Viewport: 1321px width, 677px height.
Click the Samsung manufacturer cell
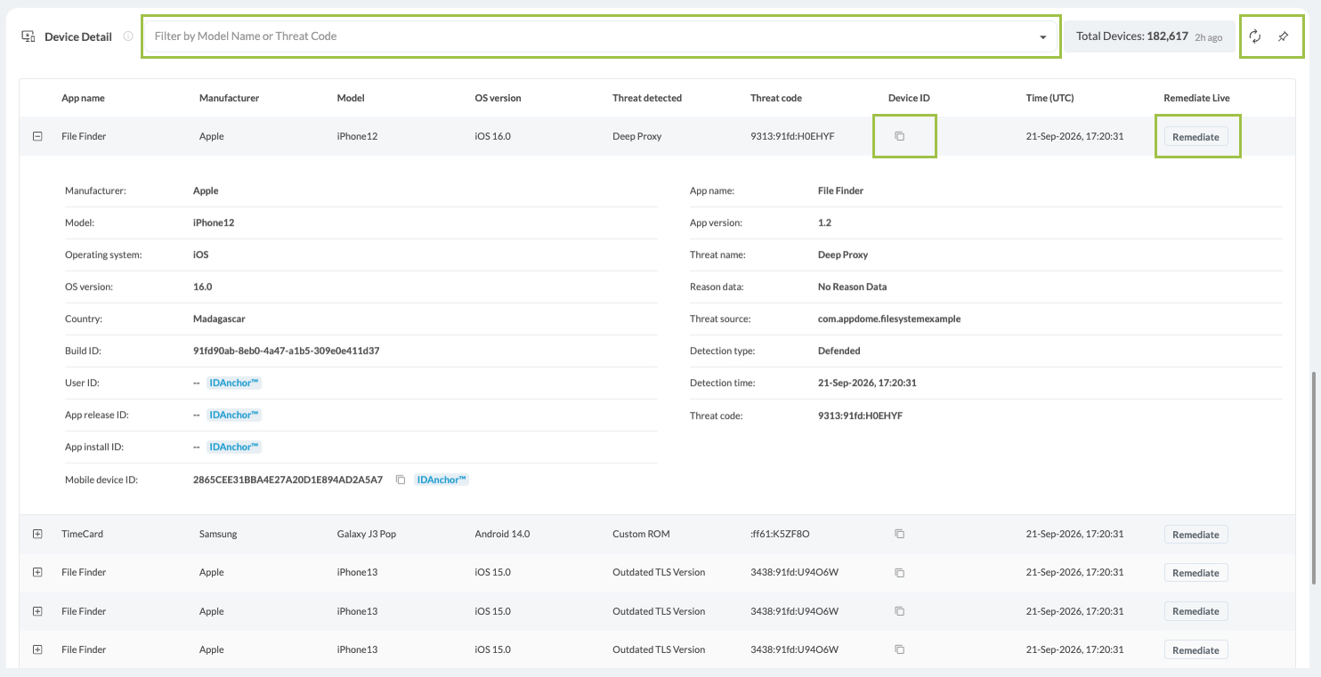[218, 534]
